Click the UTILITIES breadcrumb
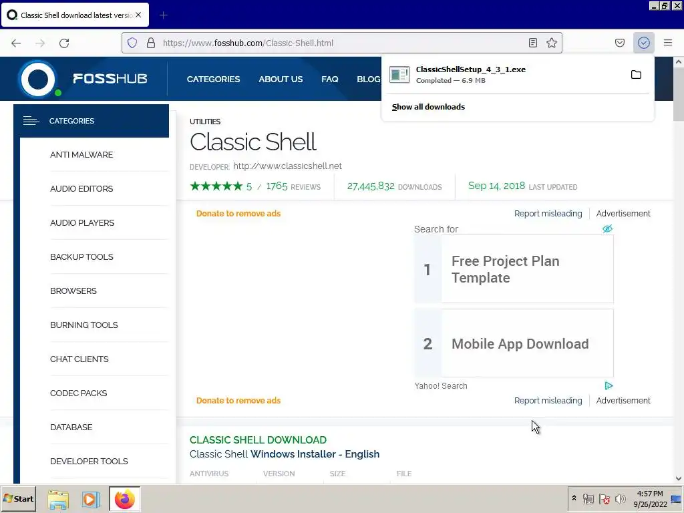Screen dimensions: 684x513 [x=205, y=122]
